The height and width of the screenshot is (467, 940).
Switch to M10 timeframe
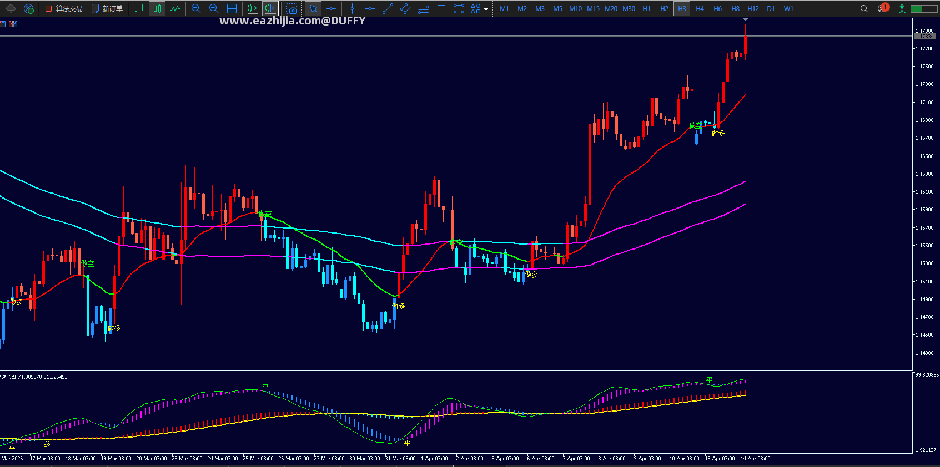pos(575,8)
